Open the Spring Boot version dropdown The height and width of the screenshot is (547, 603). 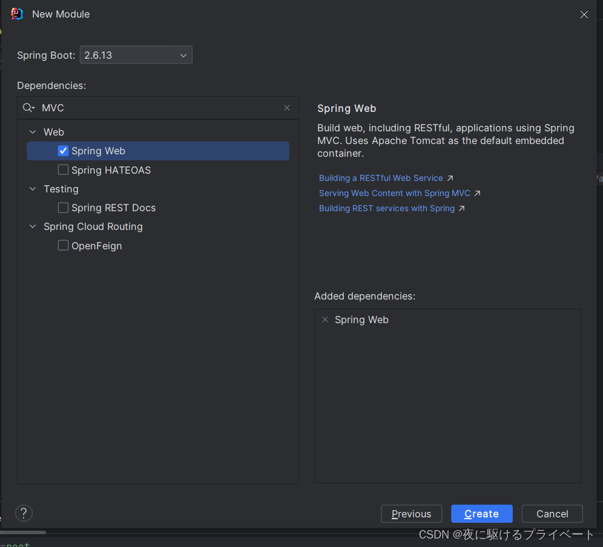pos(136,55)
